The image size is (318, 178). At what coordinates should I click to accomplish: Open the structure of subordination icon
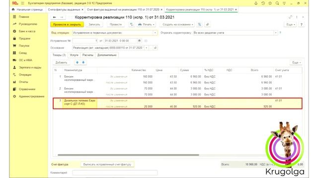click(x=200, y=24)
